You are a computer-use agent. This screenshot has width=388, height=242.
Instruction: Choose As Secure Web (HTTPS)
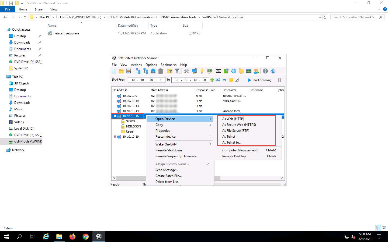click(x=239, y=125)
